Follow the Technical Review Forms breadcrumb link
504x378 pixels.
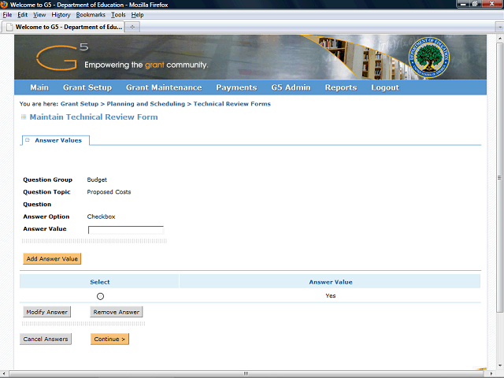(x=232, y=104)
